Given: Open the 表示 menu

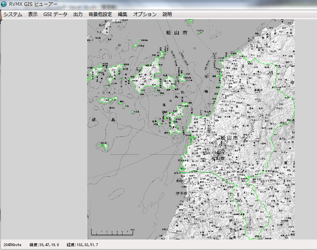Looking at the screenshot, I should tap(33, 14).
